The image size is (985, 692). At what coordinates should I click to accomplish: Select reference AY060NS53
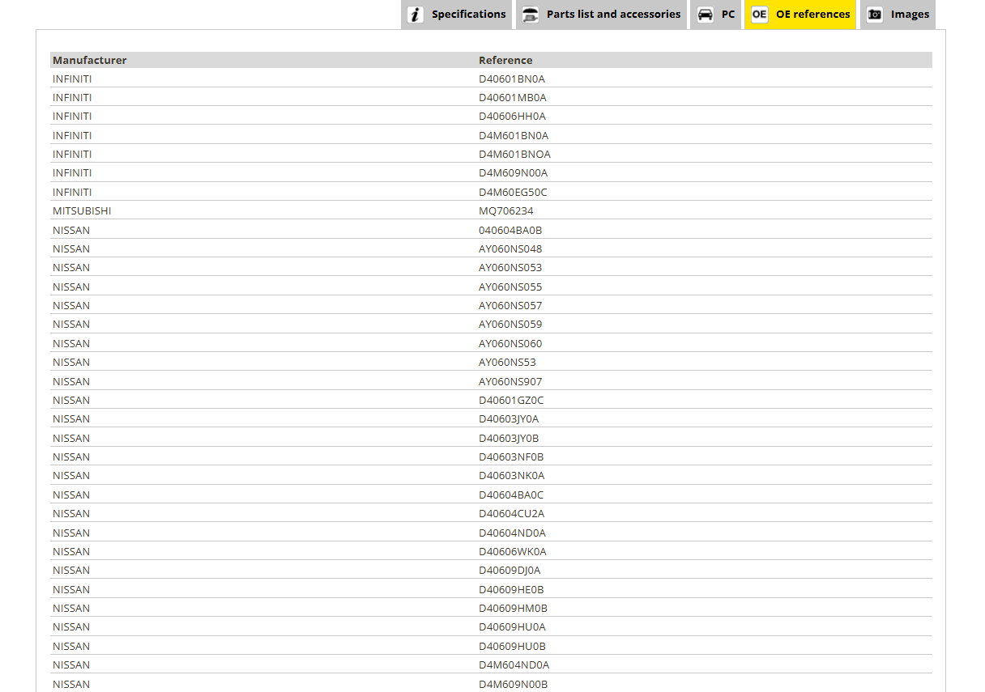pyautogui.click(x=507, y=362)
